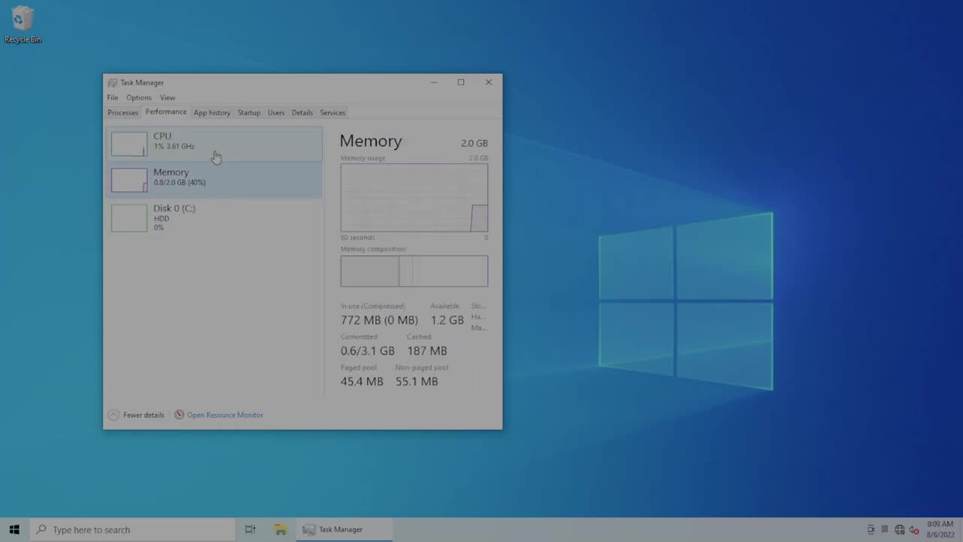The image size is (963, 542).
Task: Open Resource Monitor link
Action: [225, 415]
